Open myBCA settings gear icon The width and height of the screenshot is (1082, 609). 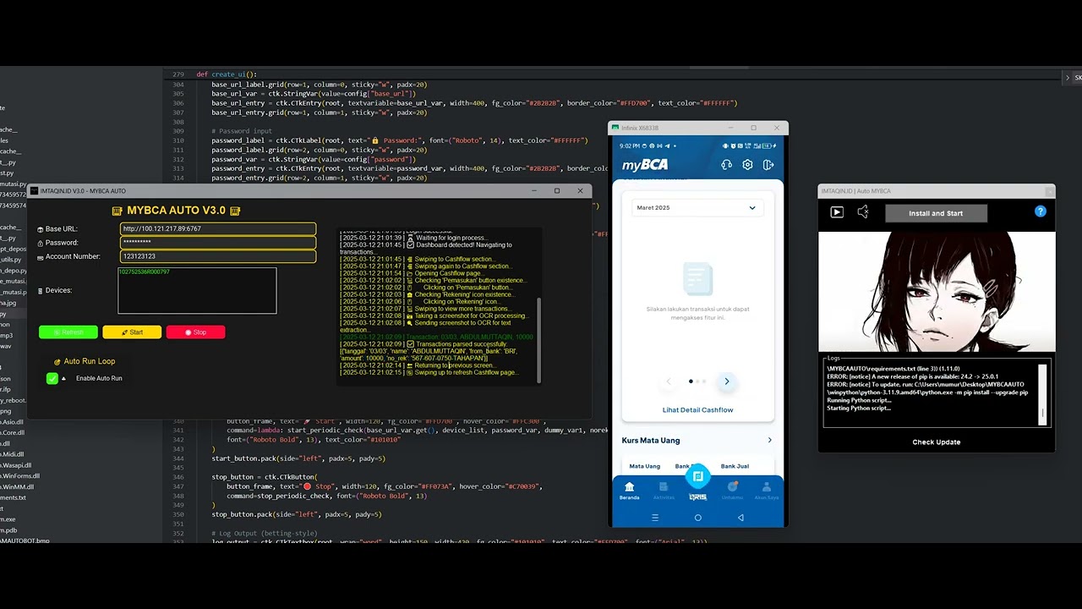point(747,165)
